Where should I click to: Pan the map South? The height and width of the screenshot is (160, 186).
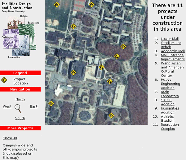pyautogui.click(x=20, y=118)
